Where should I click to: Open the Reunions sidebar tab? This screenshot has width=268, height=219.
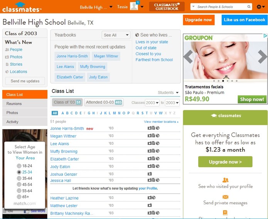tap(25, 104)
